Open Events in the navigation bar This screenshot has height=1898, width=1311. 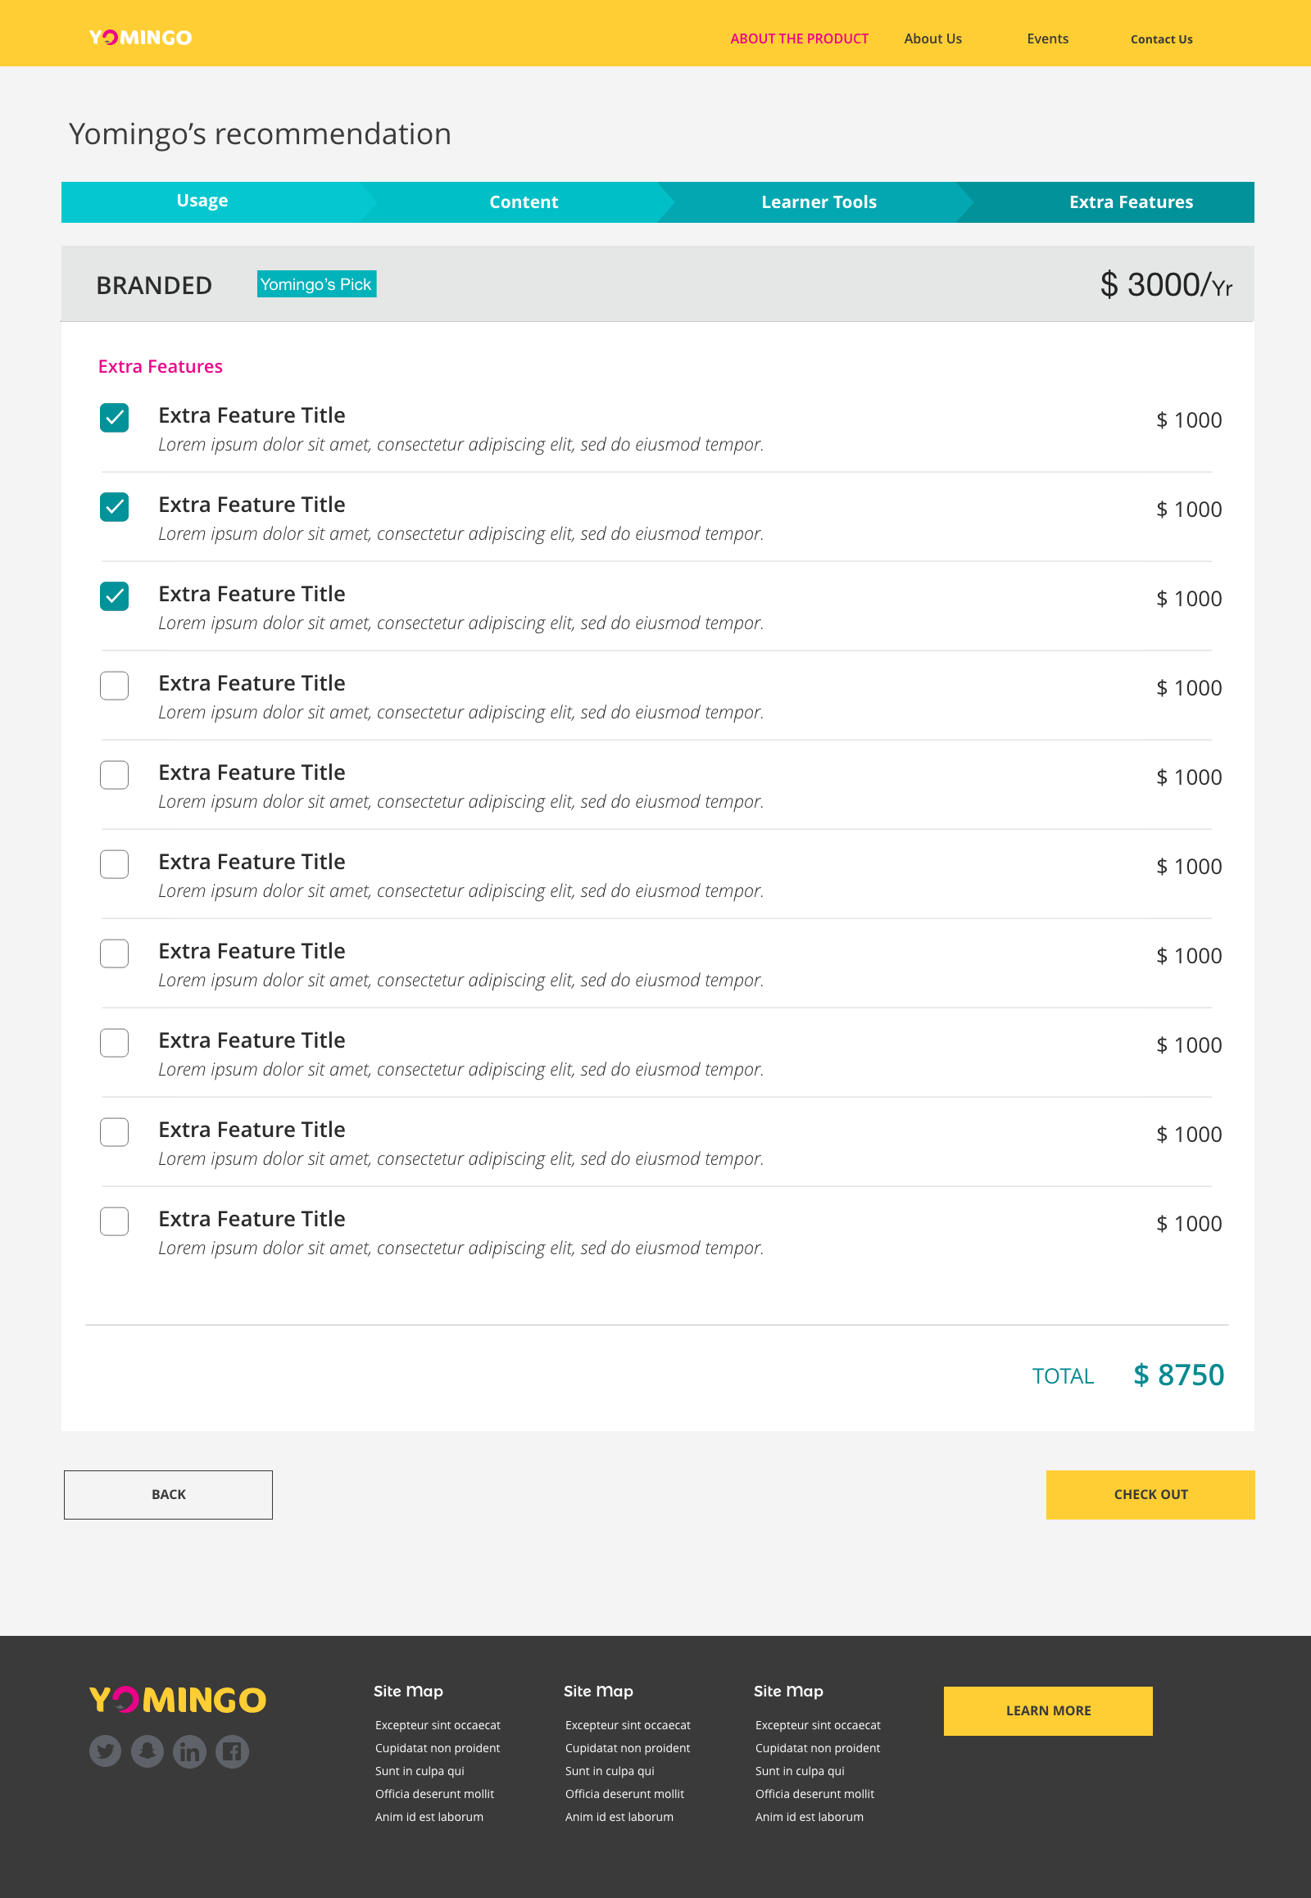(1047, 39)
